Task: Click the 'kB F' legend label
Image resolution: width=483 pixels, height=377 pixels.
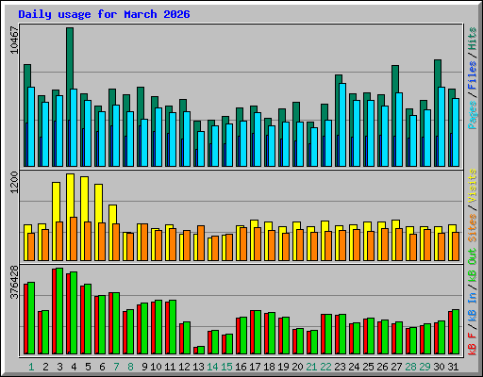Action: (472, 344)
